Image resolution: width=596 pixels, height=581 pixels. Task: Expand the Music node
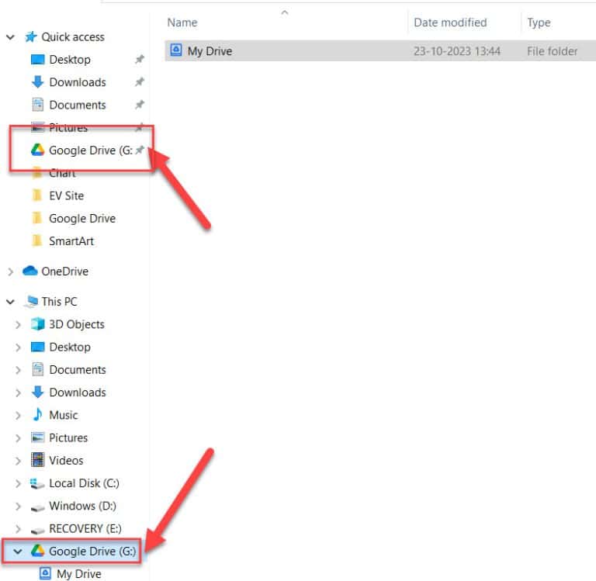[18, 415]
